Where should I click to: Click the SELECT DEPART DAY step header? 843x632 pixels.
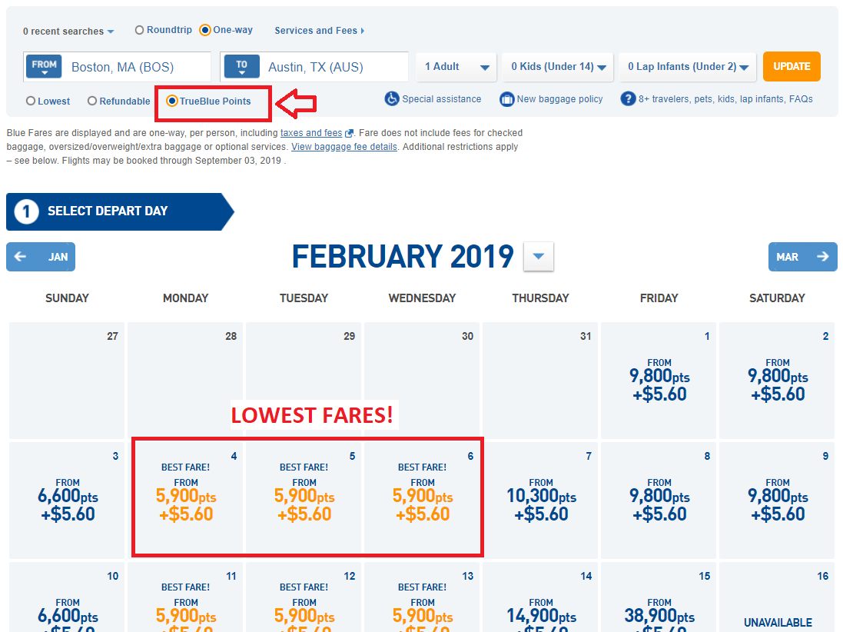click(x=119, y=211)
